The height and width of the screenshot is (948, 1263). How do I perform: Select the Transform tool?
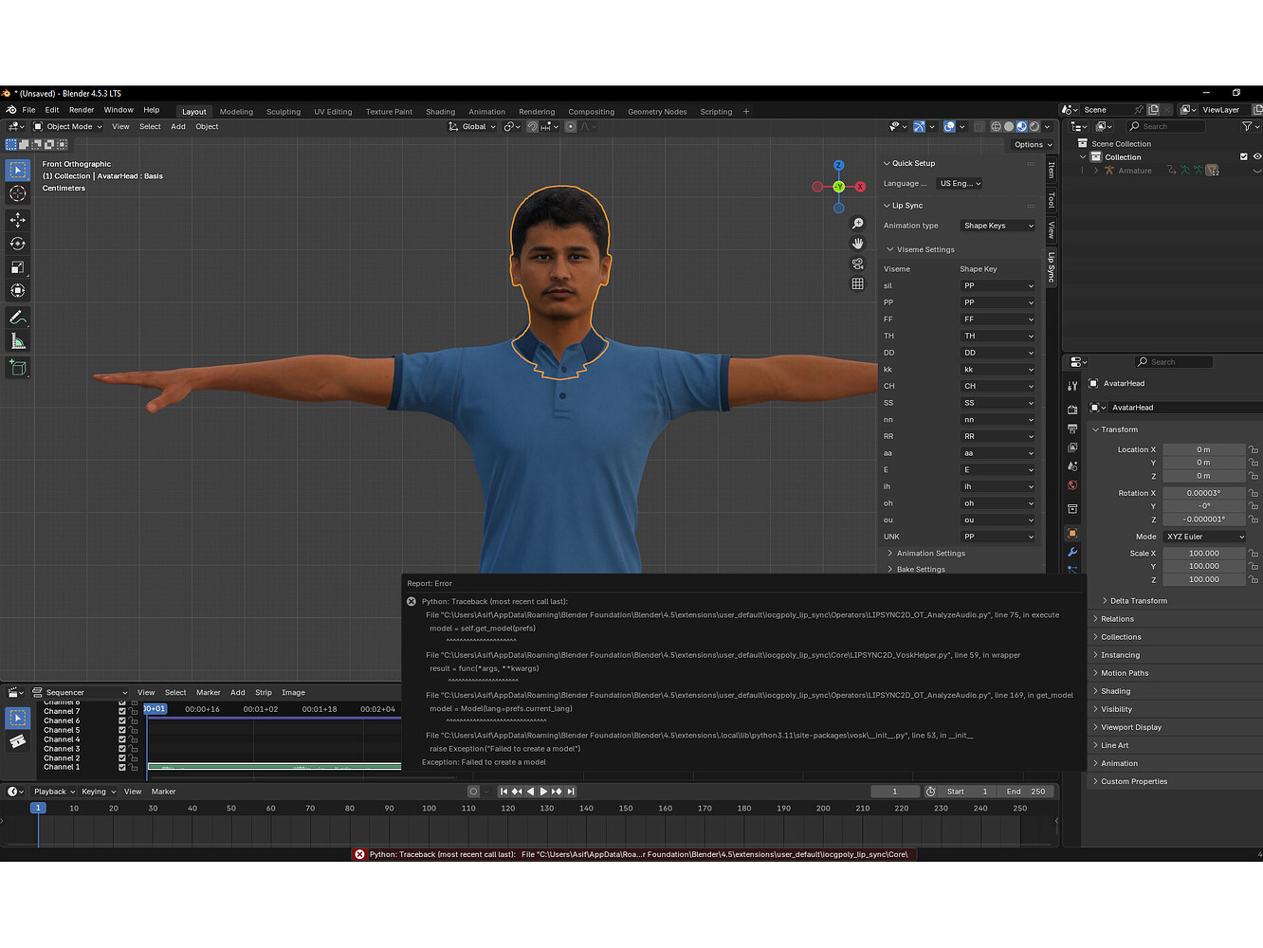click(18, 291)
